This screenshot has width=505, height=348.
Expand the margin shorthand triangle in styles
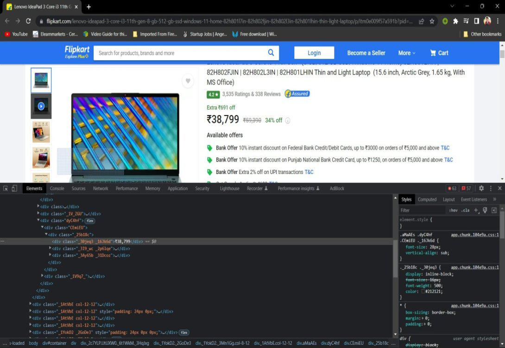click(423, 318)
